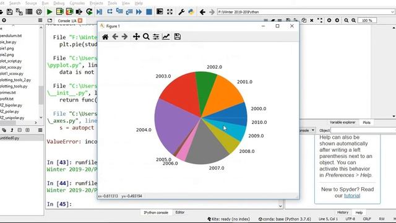This screenshot has width=396, height=223.
Task: Click Re-run last script icon
Action: pyautogui.click(x=89, y=12)
